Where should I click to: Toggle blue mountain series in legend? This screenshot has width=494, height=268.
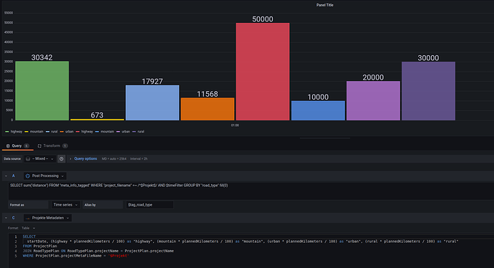point(105,131)
